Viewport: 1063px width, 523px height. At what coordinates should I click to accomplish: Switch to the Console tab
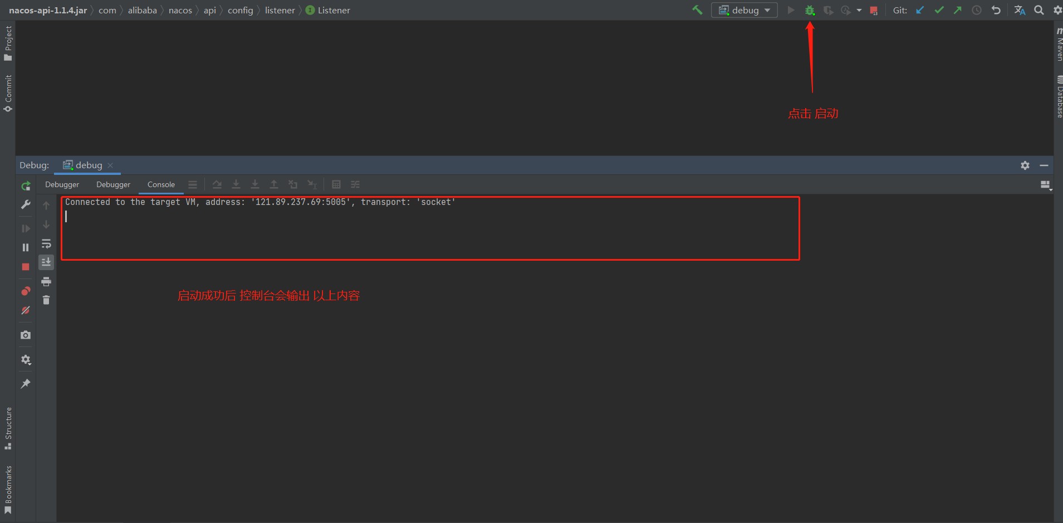[161, 184]
